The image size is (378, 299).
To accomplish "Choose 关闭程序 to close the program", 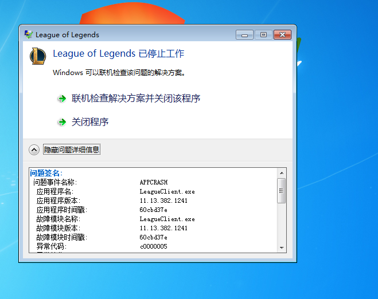I will pyautogui.click(x=90, y=122).
